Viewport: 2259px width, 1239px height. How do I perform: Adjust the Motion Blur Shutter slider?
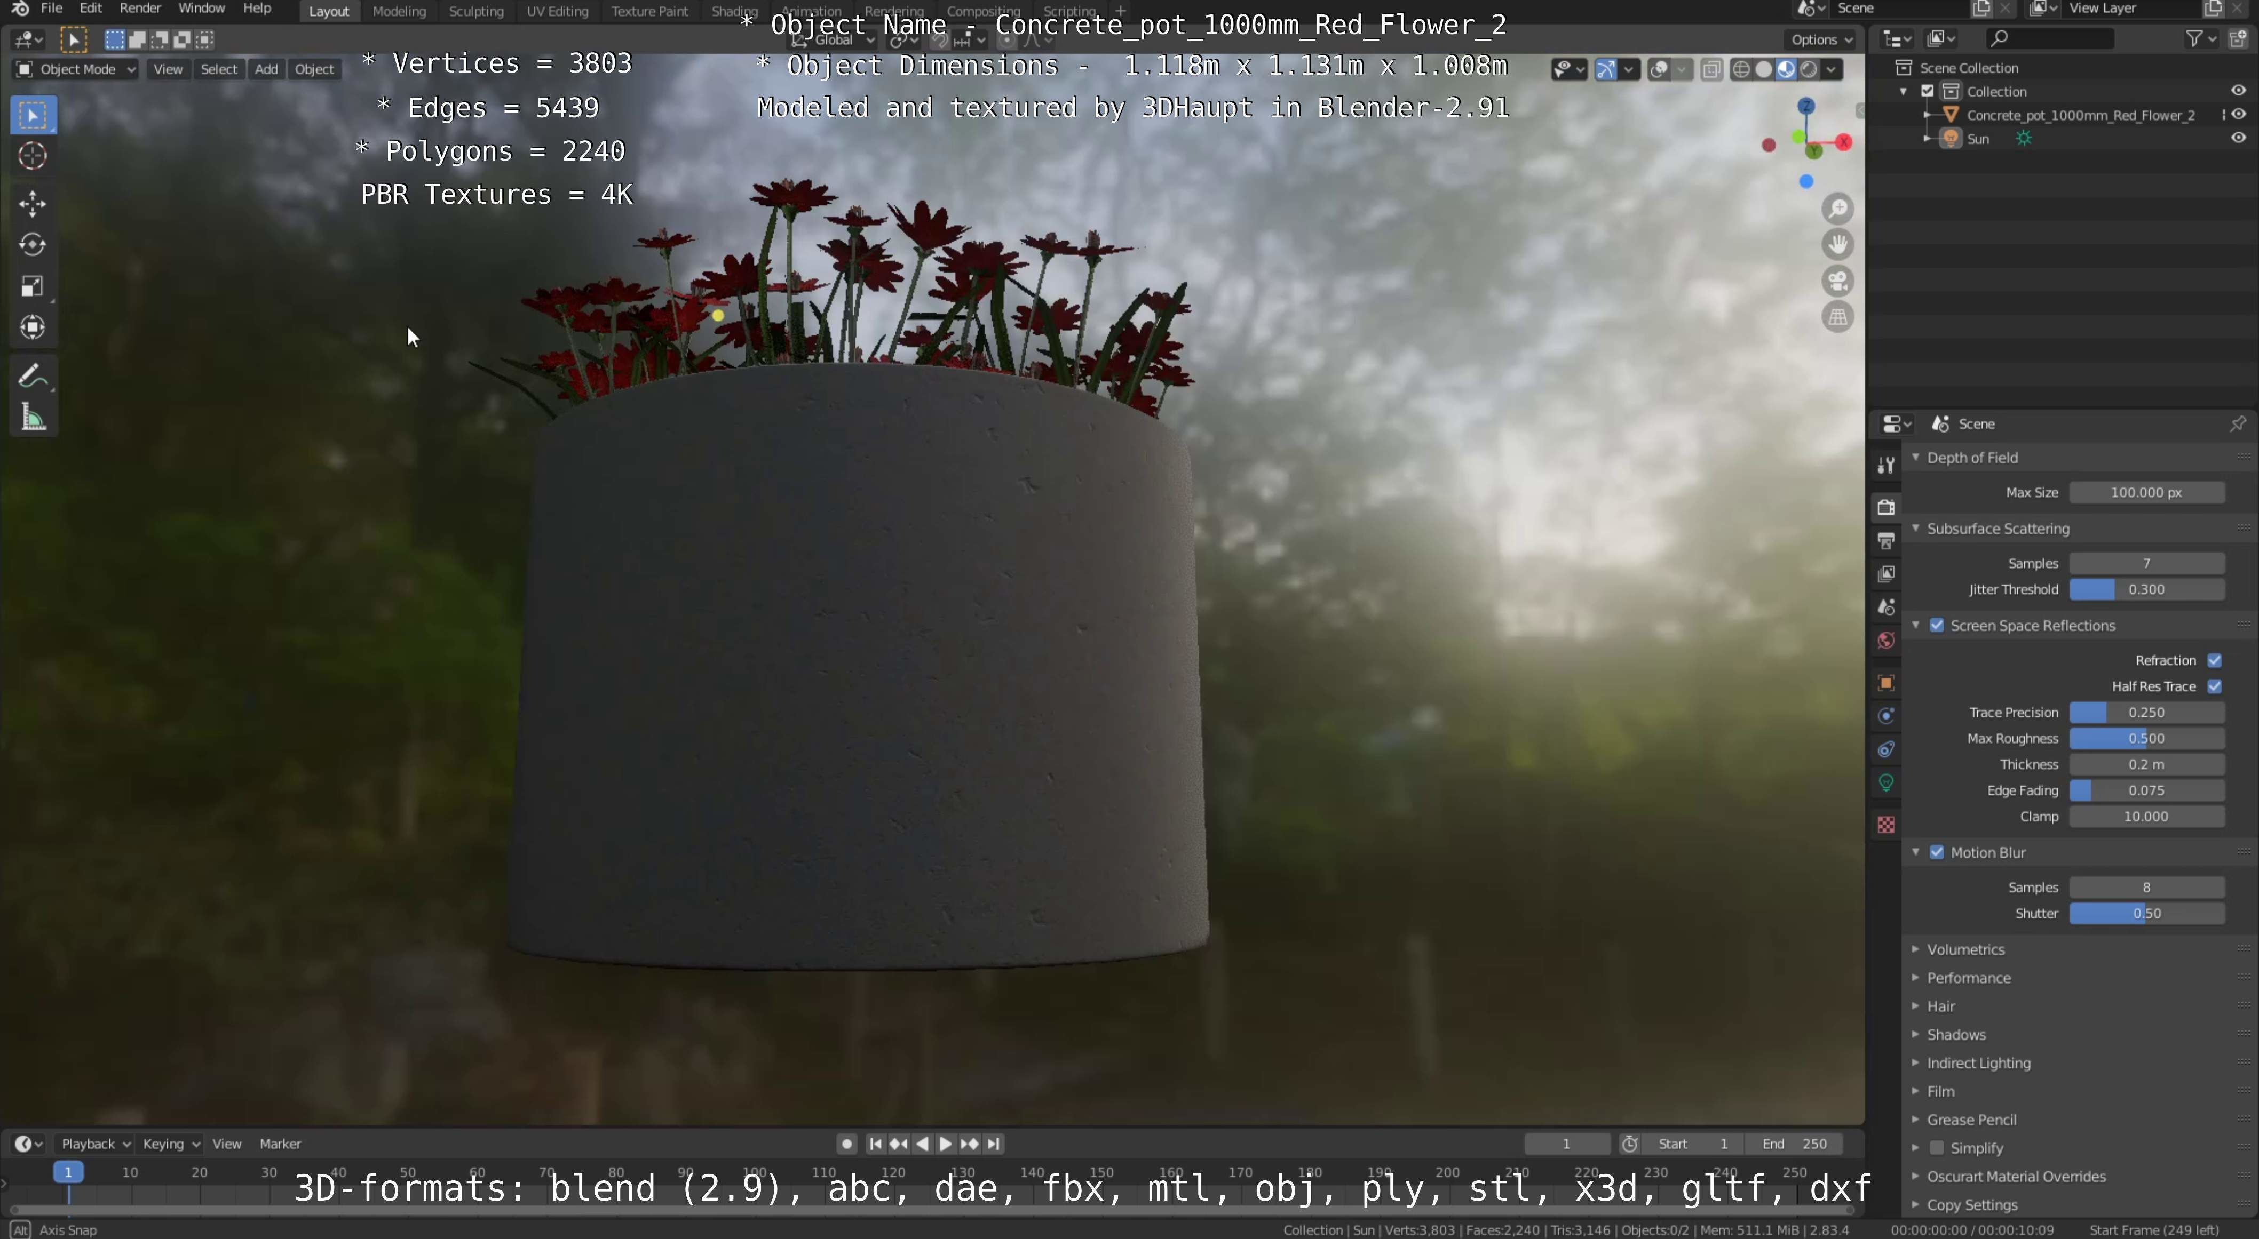click(2147, 913)
